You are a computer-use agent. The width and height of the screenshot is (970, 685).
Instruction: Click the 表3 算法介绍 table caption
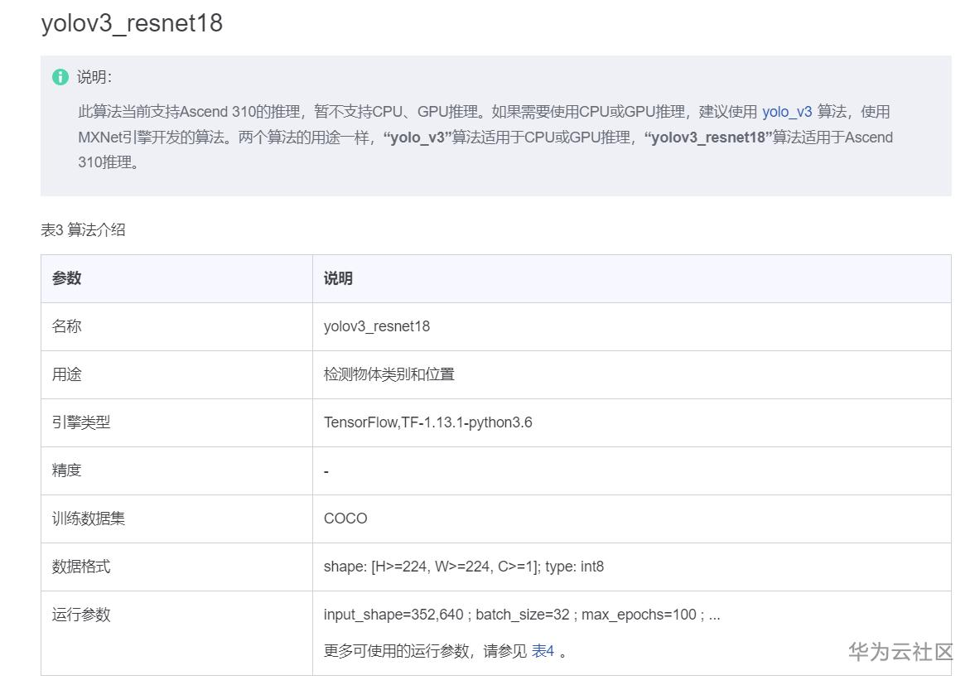[83, 230]
